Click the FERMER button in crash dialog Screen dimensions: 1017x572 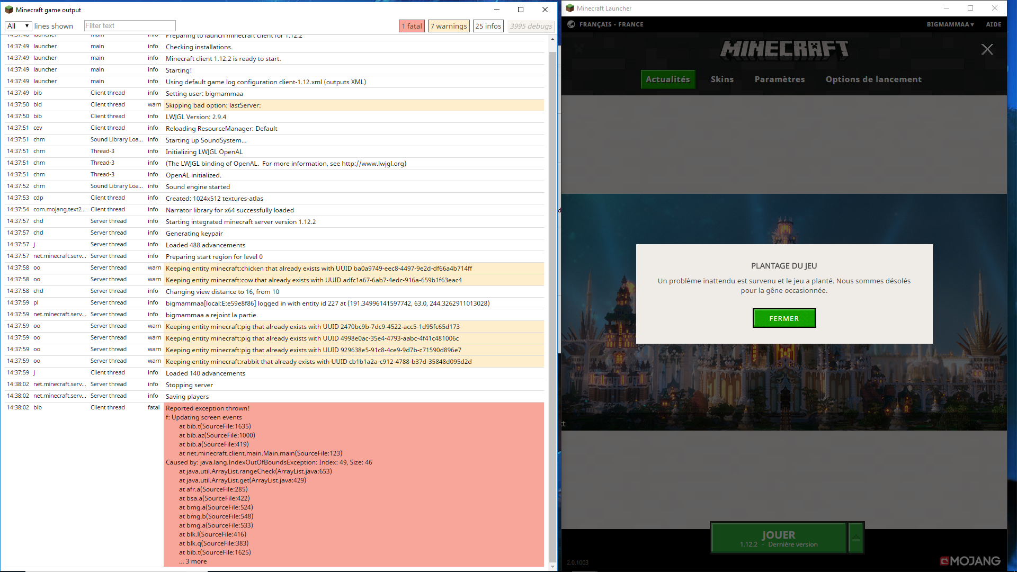point(784,318)
